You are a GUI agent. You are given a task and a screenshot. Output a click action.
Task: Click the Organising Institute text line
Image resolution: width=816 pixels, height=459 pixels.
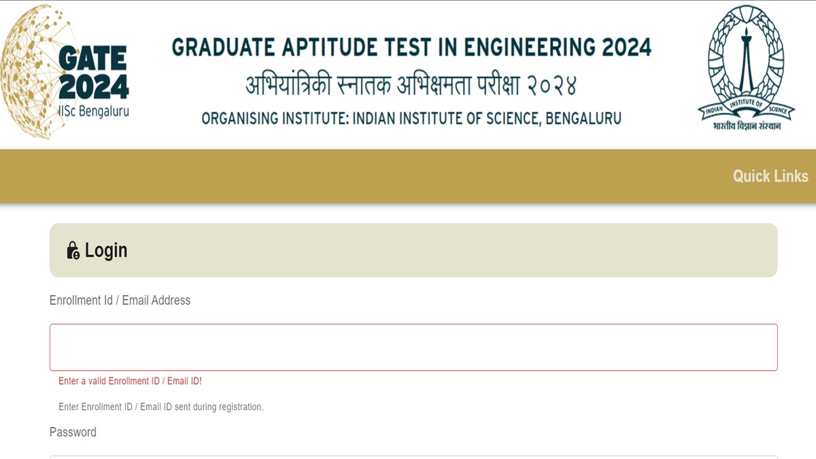411,118
